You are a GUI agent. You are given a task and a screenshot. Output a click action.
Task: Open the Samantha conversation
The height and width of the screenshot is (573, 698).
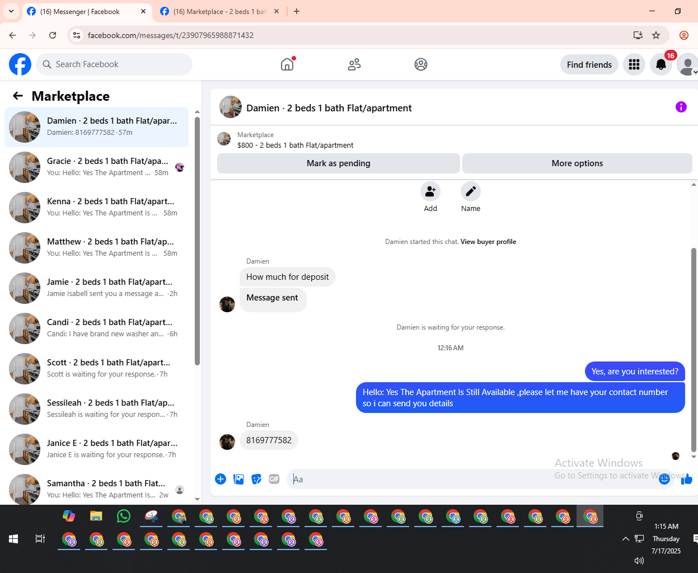click(96, 489)
